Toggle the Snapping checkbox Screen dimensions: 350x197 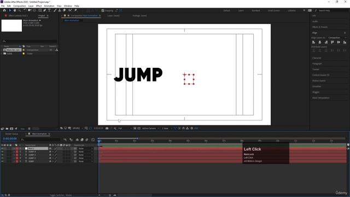[103, 10]
